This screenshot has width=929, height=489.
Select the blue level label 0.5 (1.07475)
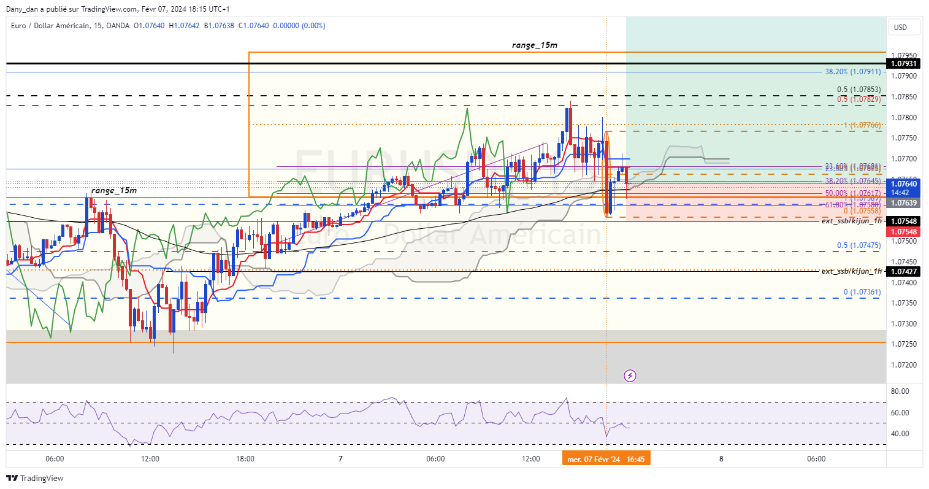click(859, 245)
